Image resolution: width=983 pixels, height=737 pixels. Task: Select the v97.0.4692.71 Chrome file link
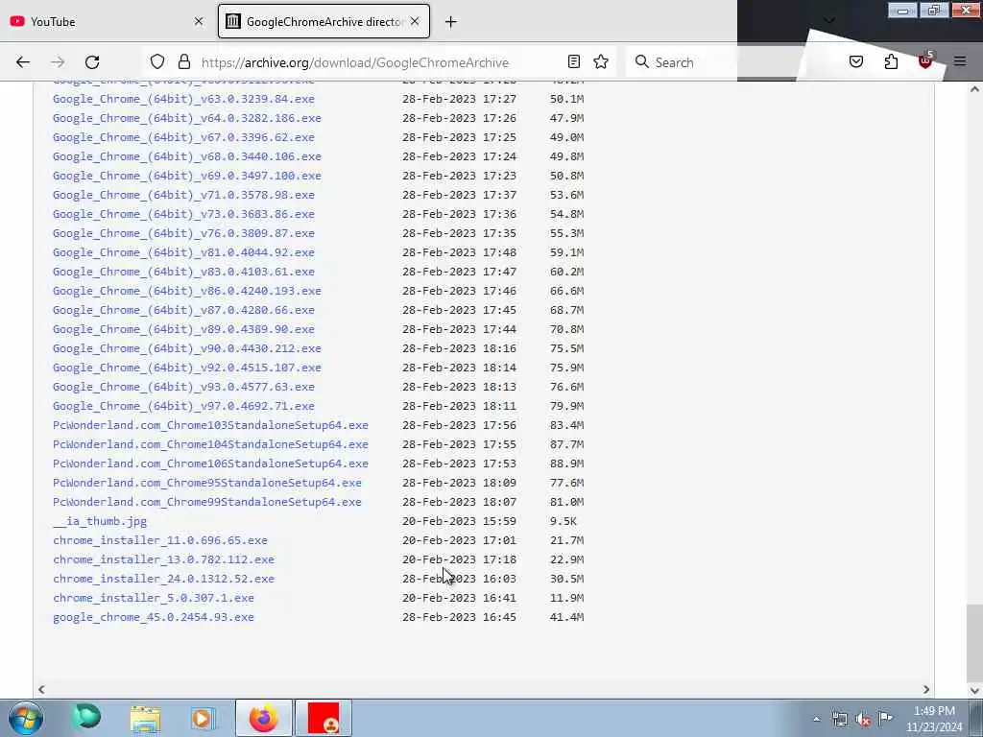183,406
